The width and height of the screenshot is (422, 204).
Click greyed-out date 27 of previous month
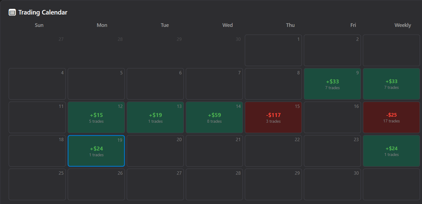(61, 39)
